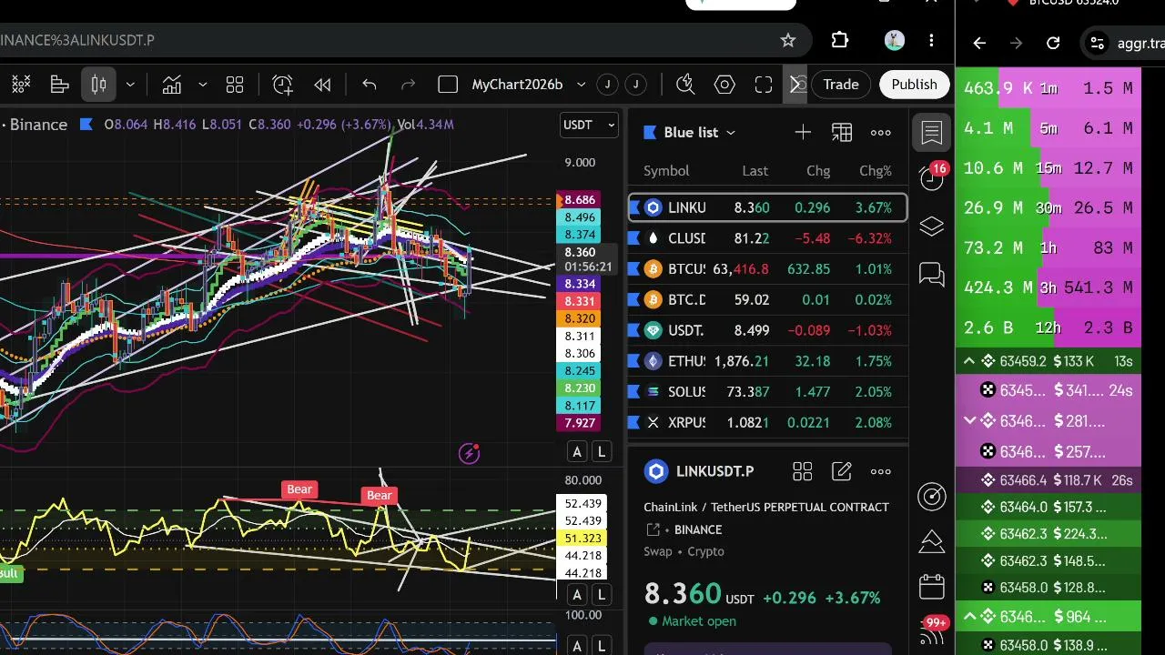Open advanced view table icon in watchlist
The width and height of the screenshot is (1165, 655).
click(842, 133)
